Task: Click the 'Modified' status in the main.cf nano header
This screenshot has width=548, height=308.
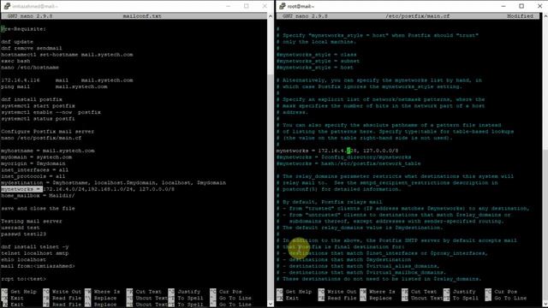Action: [520, 16]
